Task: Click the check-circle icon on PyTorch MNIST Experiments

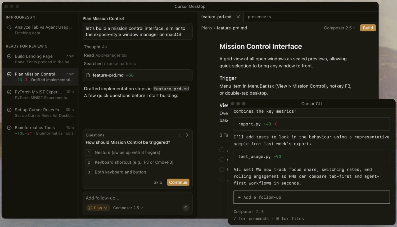Action: [9, 92]
